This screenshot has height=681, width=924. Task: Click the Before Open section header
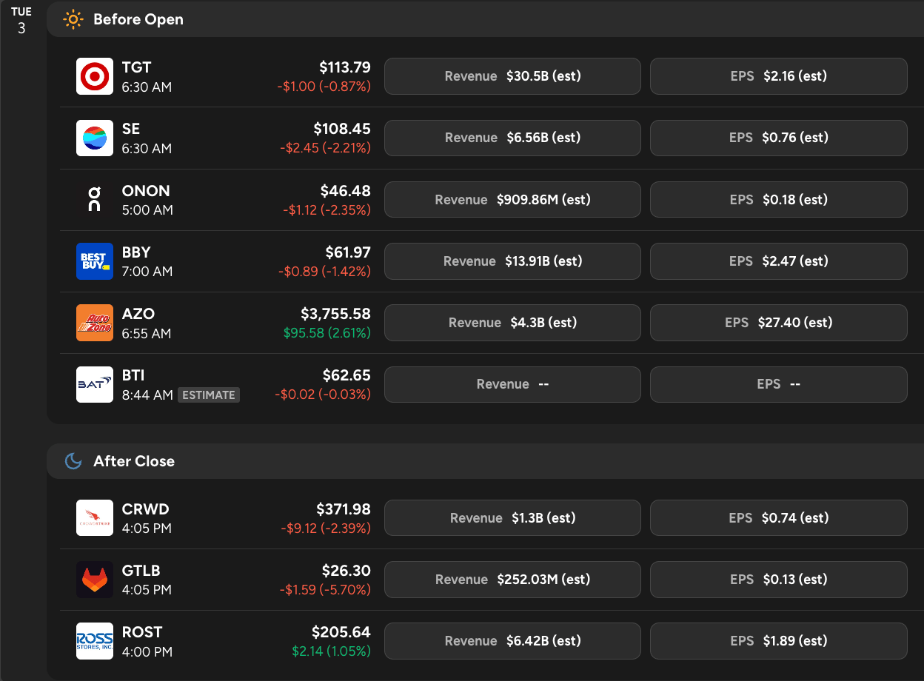coord(485,19)
